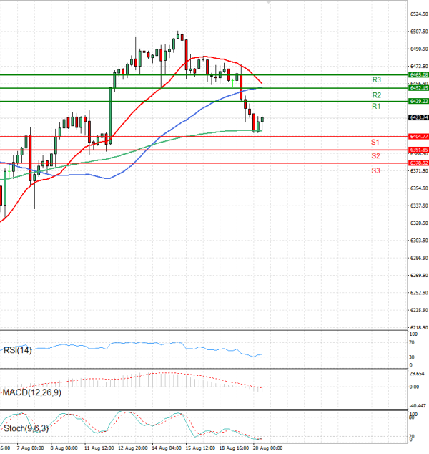This screenshot has height=454, width=429.
Task: Click the 6235.90 price axis value
Action: pyautogui.click(x=419, y=310)
